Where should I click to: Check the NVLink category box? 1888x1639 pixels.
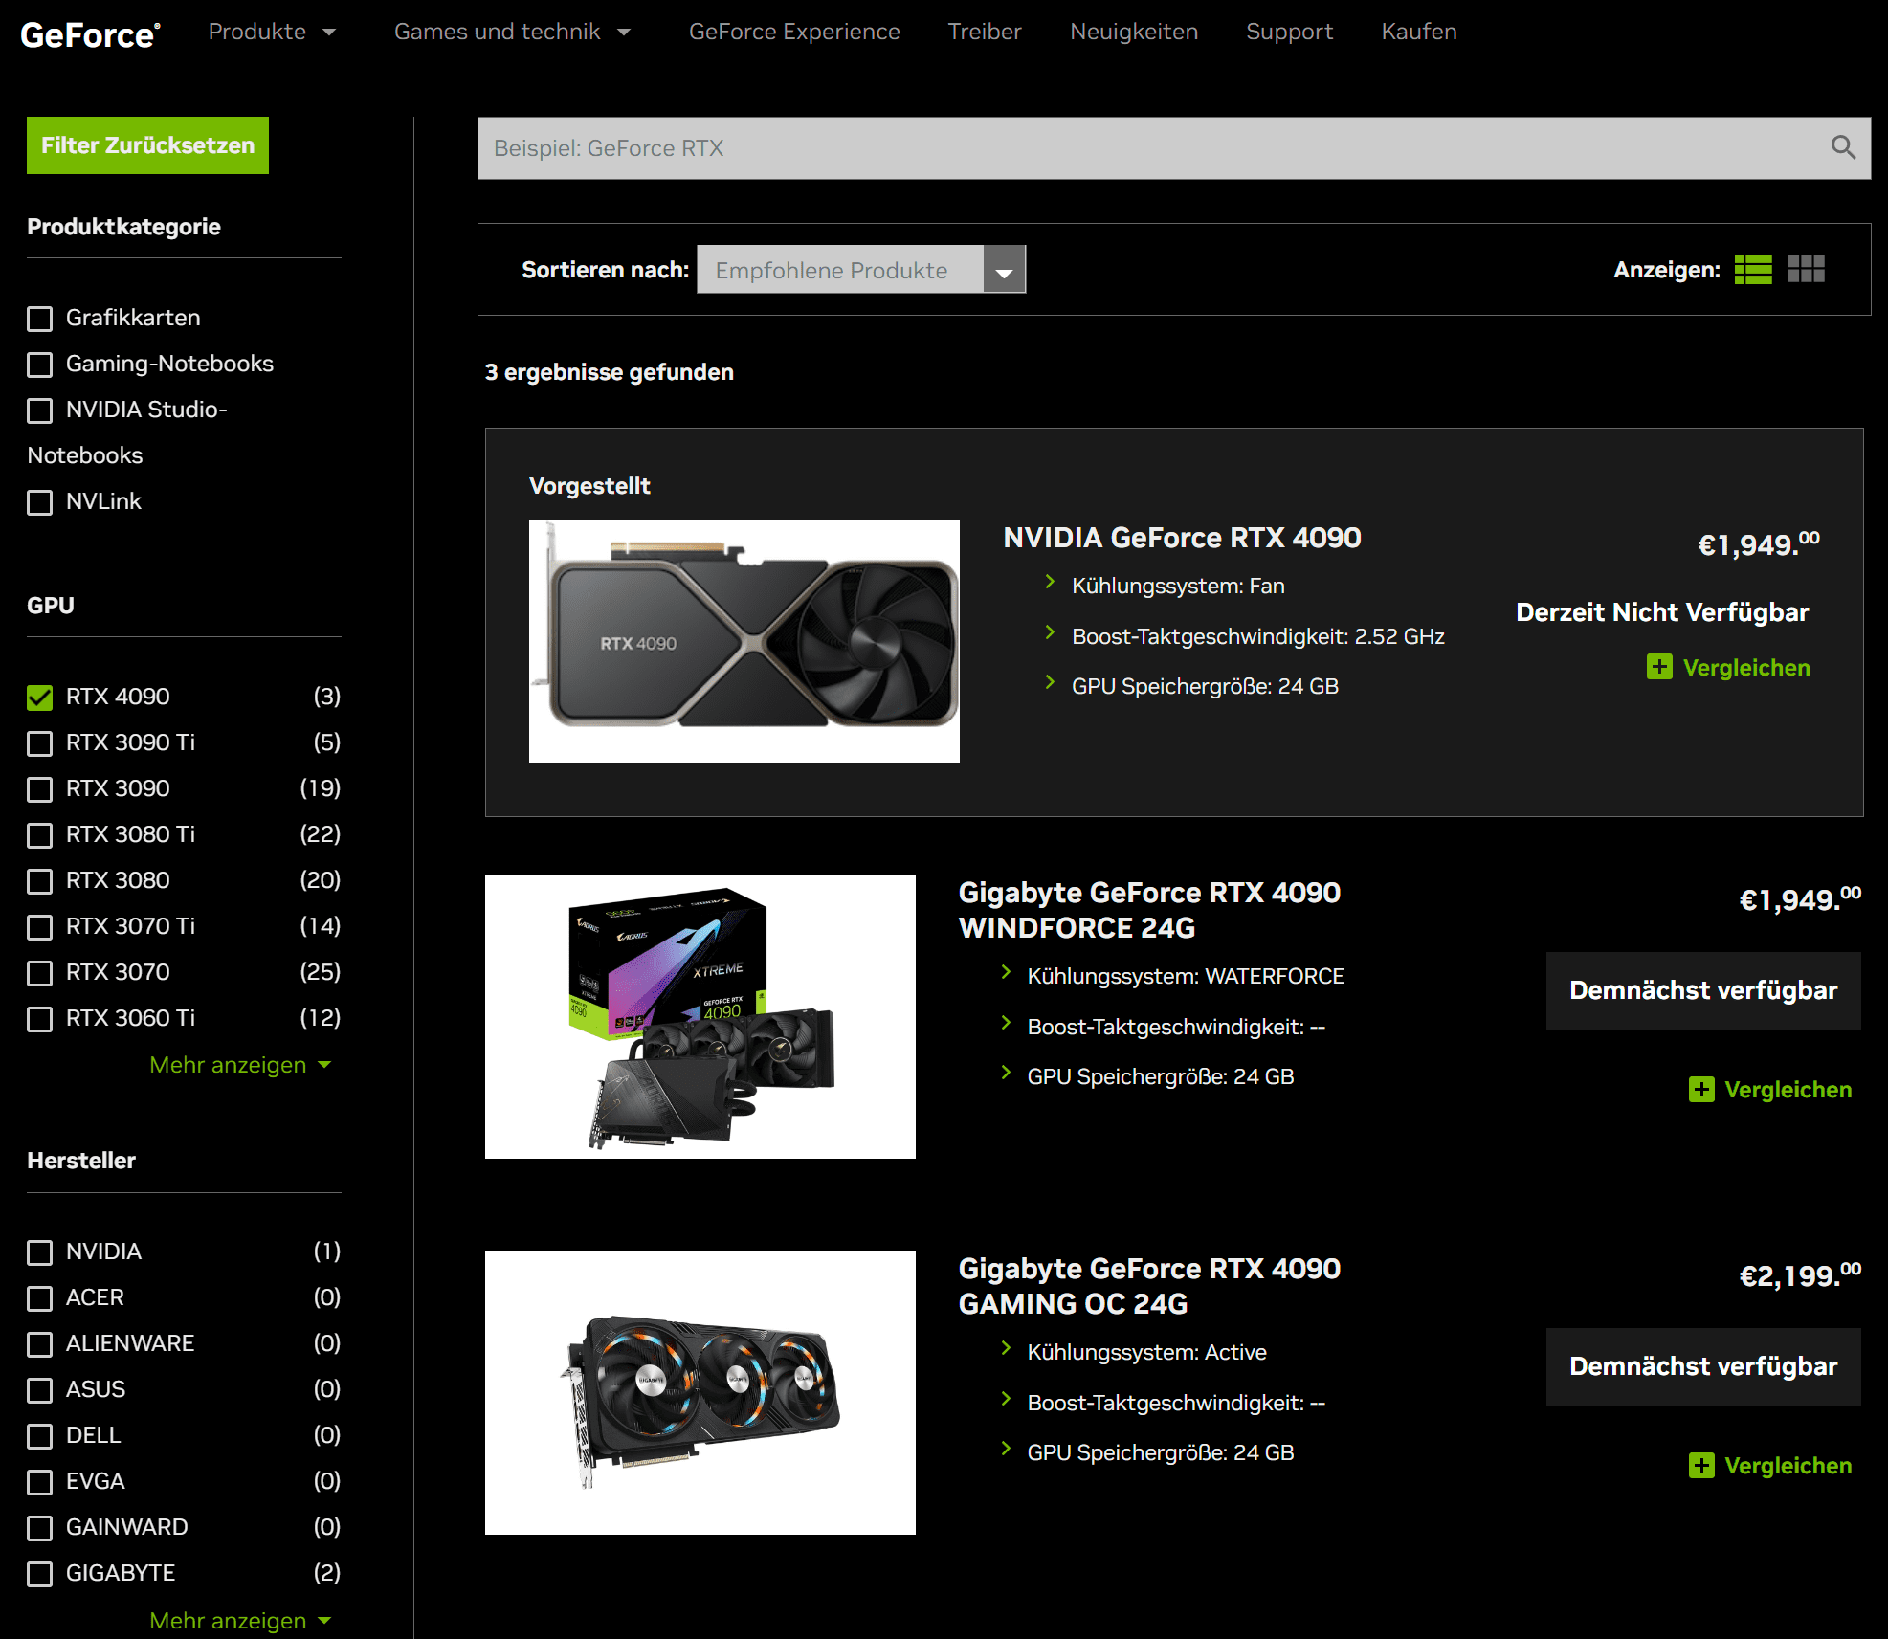coord(39,502)
